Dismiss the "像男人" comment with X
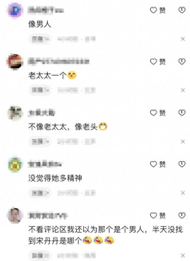Viewport: 190px width, 261px height. pos(183,39)
